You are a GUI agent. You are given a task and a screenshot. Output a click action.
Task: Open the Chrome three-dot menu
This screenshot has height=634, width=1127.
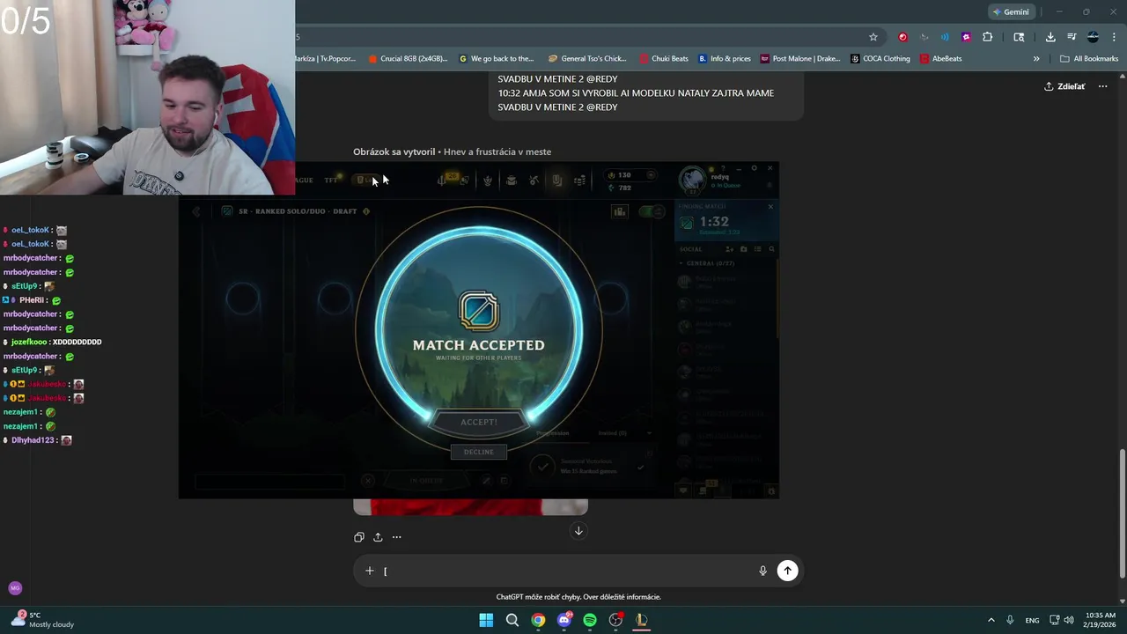coord(1114,37)
